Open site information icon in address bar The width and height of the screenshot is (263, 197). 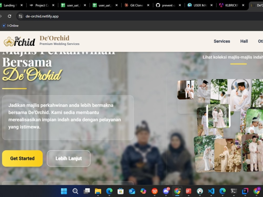click(x=21, y=16)
